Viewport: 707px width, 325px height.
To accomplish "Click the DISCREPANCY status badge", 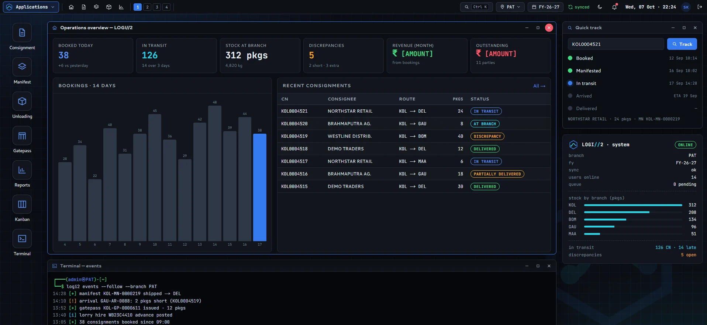I will [x=487, y=136].
